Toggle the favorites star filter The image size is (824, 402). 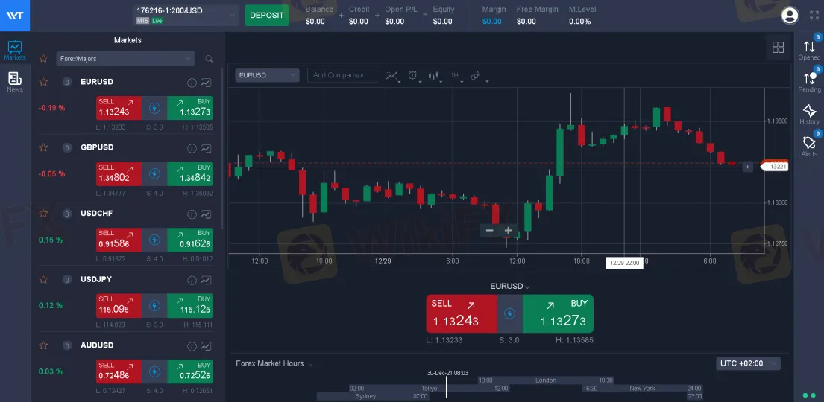[43, 58]
